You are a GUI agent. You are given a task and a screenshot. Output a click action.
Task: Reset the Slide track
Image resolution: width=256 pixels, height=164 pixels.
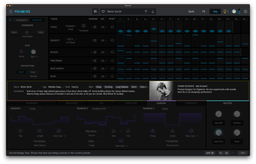click(x=112, y=76)
